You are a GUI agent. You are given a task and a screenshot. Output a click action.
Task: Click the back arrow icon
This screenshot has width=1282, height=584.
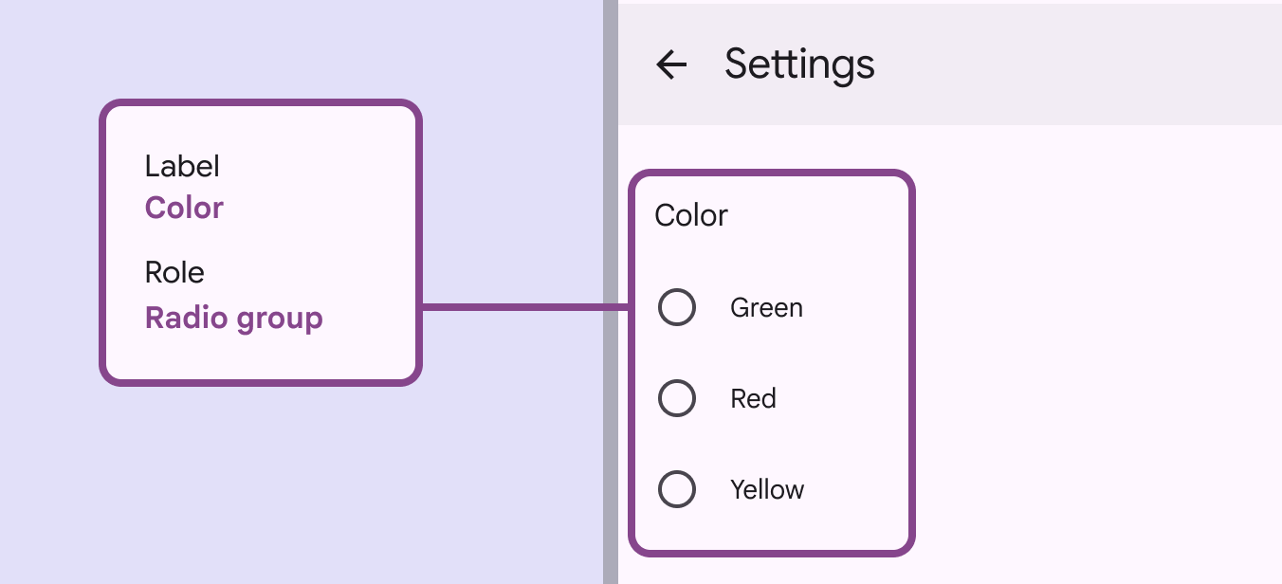click(671, 64)
